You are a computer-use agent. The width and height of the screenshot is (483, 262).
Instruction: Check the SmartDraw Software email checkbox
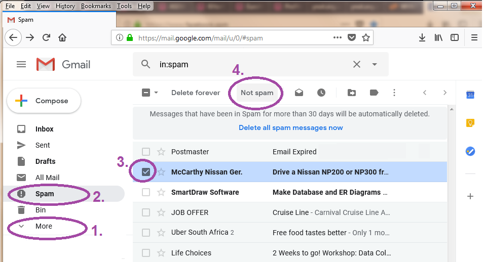[146, 192]
